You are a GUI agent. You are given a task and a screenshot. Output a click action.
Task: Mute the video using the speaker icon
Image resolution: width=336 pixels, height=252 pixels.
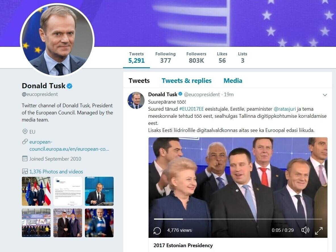point(305,230)
